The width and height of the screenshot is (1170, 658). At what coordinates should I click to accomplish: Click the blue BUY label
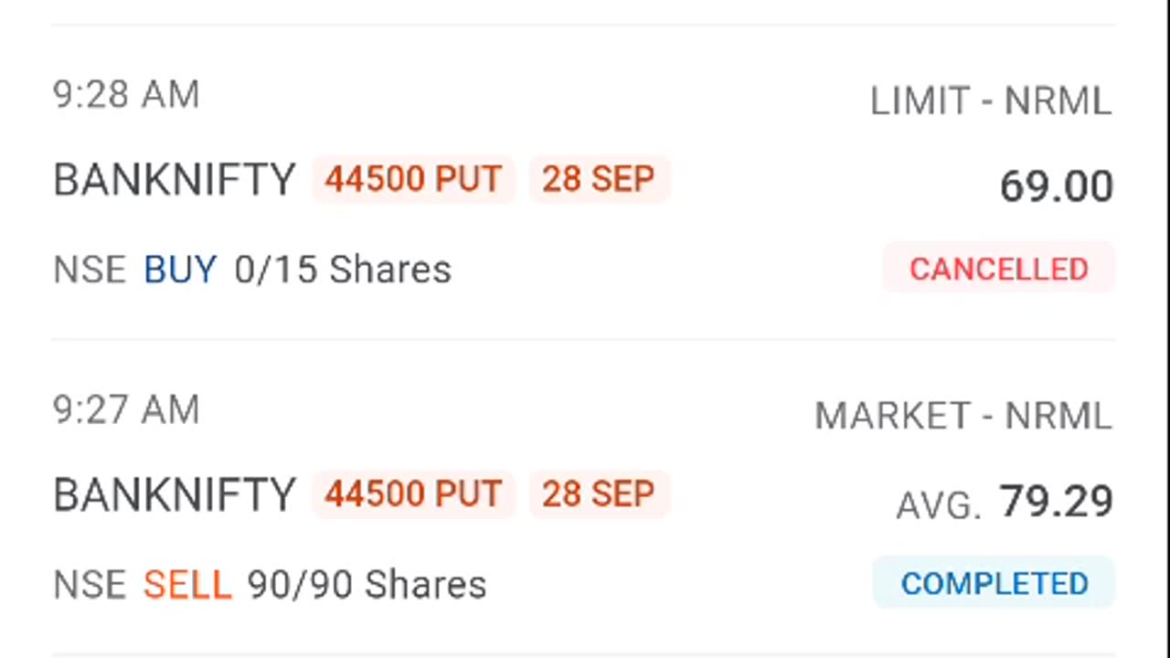click(x=180, y=270)
